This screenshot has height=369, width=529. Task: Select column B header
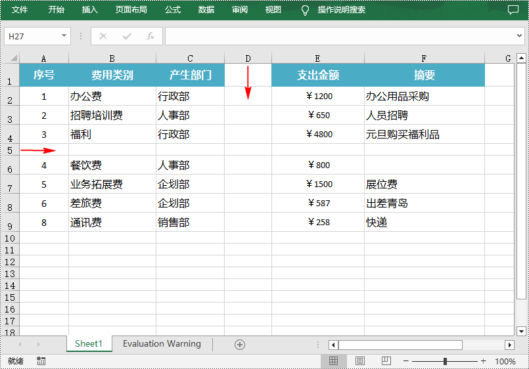tap(112, 58)
